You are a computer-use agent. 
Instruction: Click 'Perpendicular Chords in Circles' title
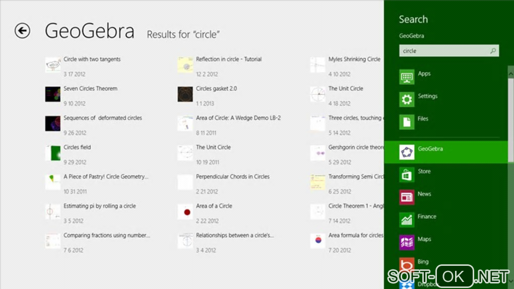[x=233, y=177]
